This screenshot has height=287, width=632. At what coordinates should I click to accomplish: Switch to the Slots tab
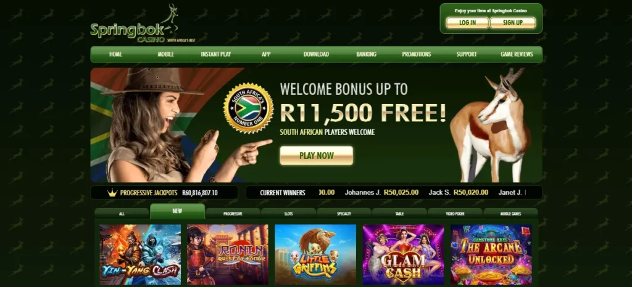288,214
